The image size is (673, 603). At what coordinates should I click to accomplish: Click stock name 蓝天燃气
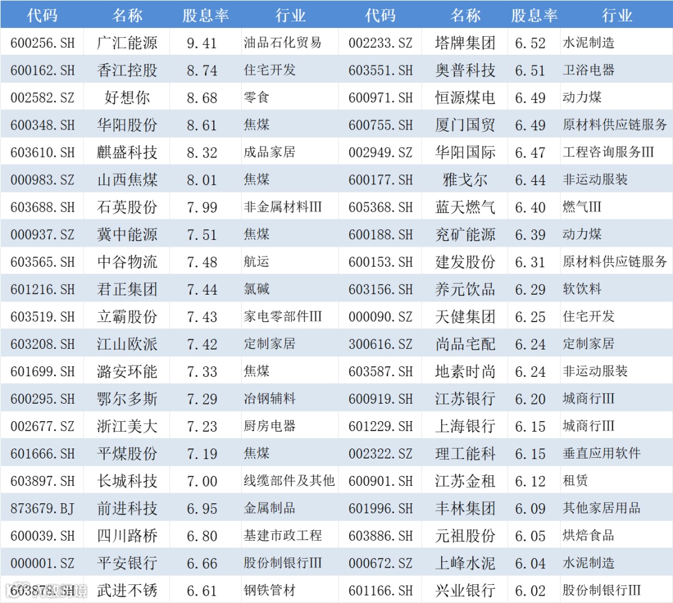coord(465,207)
